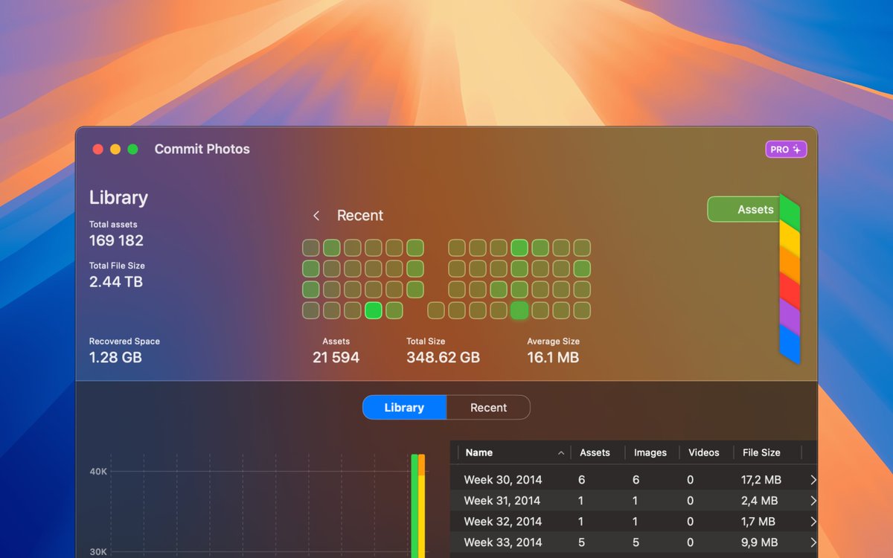Switch to the Recent segment button

click(488, 408)
